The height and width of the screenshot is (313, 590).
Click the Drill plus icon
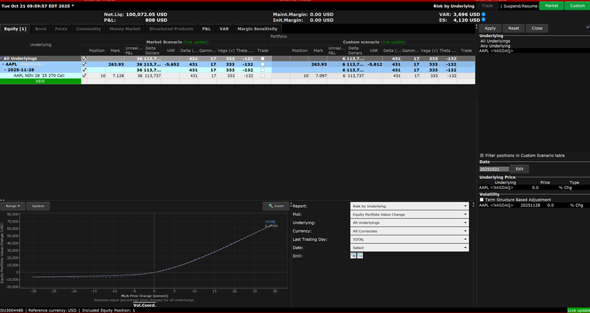pos(353,256)
